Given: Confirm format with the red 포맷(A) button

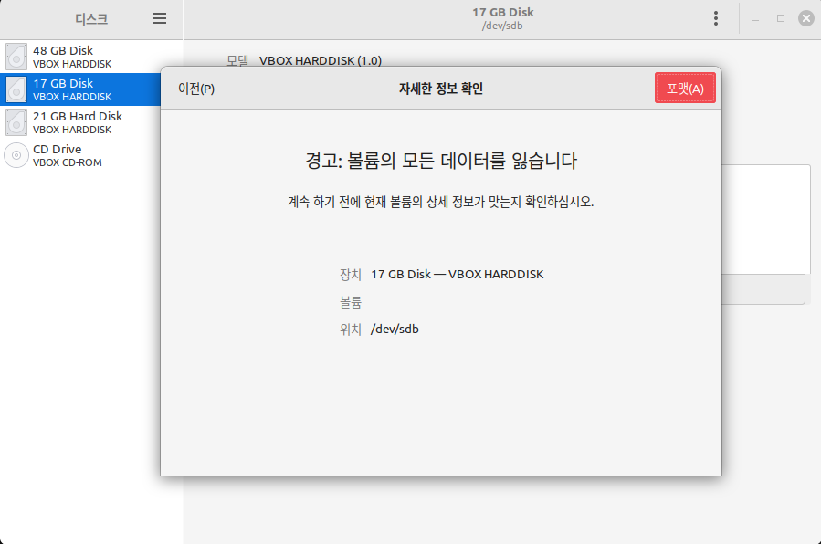Looking at the screenshot, I should point(685,89).
